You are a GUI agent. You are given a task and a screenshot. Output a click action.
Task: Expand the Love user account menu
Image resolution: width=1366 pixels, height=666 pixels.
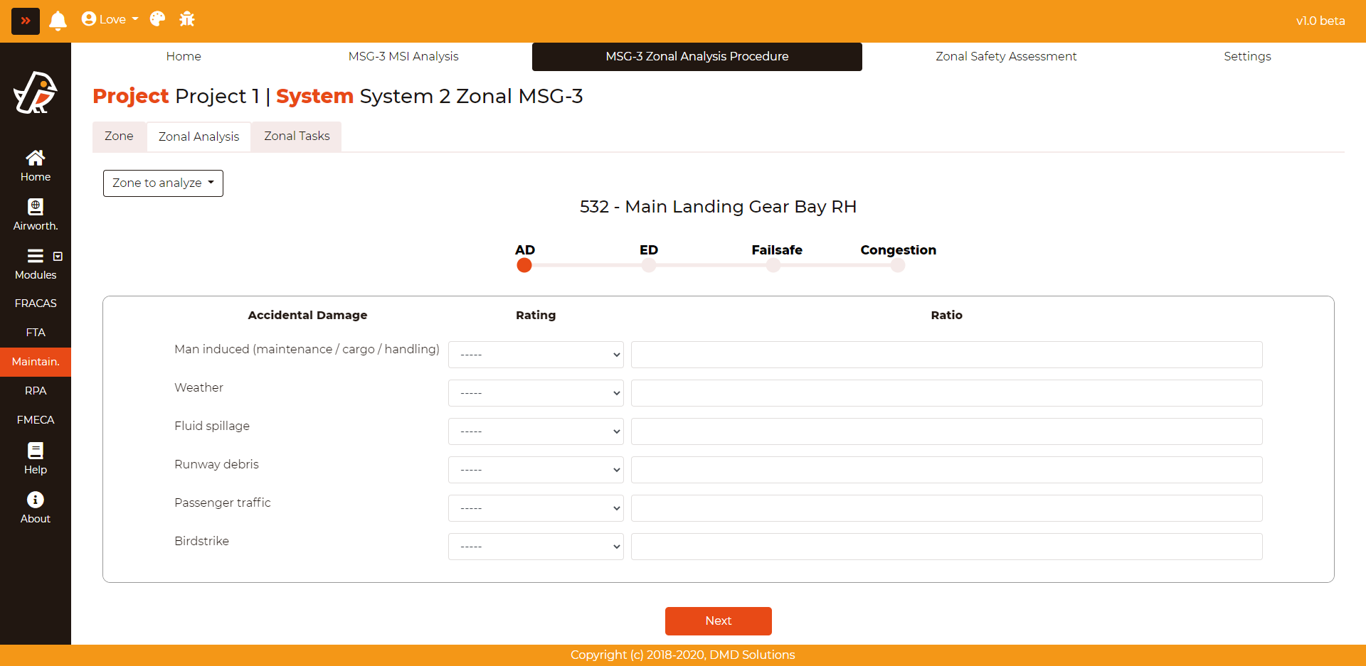pos(110,19)
